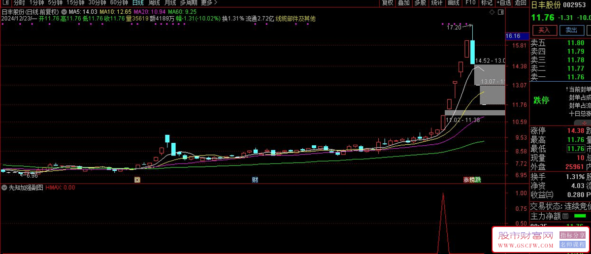Viewport: 591px width, 254px height.
Task: Select the 5分钟 period tab
Action: pyautogui.click(x=55, y=3)
